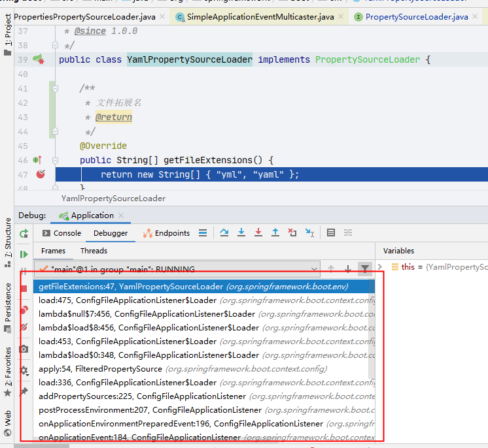Stop the debug session with red square

click(x=24, y=288)
